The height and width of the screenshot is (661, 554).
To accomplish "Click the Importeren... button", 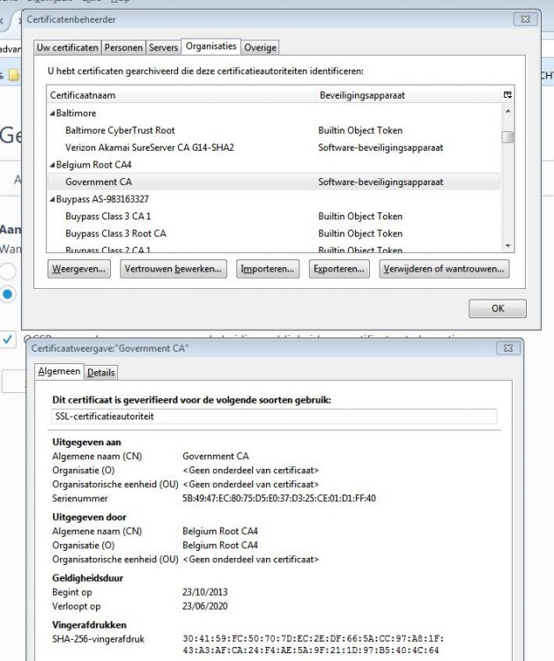I will point(268,269).
